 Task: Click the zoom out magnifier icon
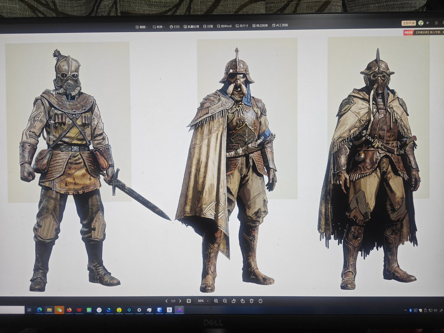pyautogui.click(x=225, y=301)
